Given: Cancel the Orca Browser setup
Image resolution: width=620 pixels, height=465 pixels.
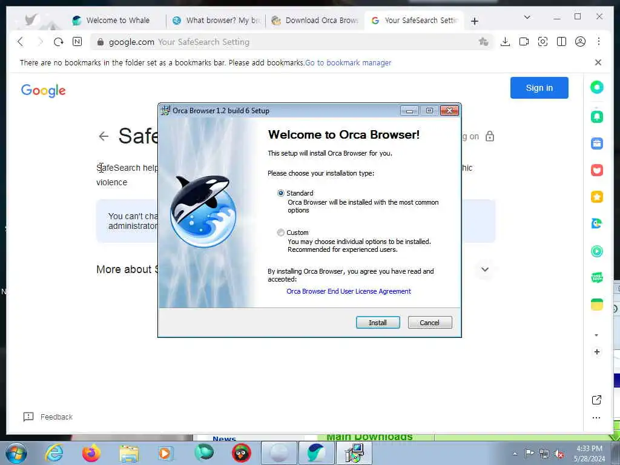Looking at the screenshot, I should (x=429, y=323).
